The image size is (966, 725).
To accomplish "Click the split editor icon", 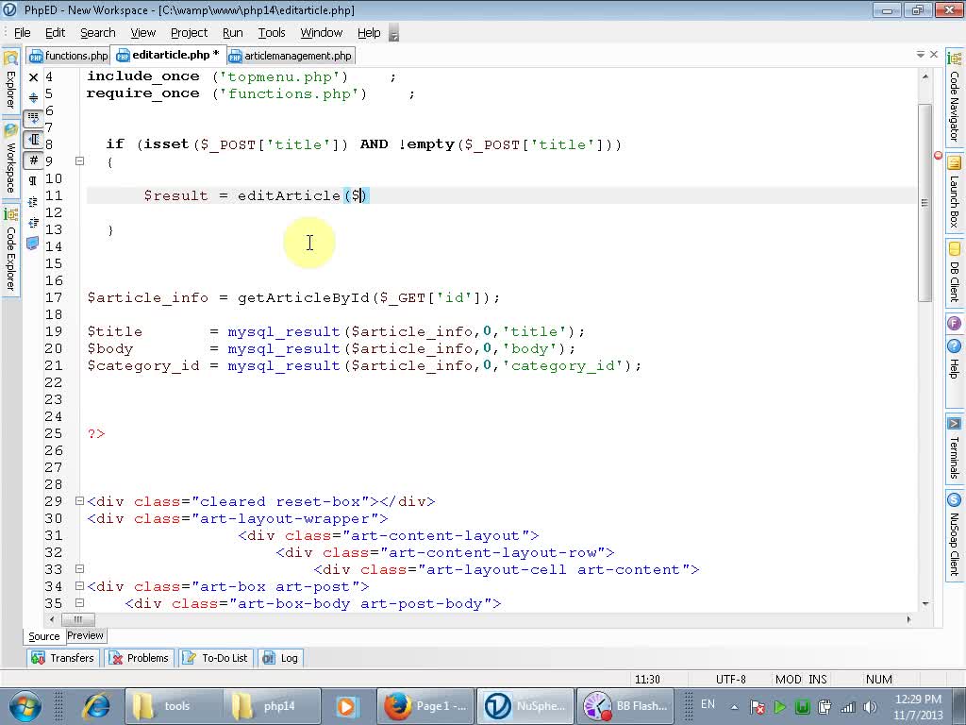I will pyautogui.click(x=33, y=98).
